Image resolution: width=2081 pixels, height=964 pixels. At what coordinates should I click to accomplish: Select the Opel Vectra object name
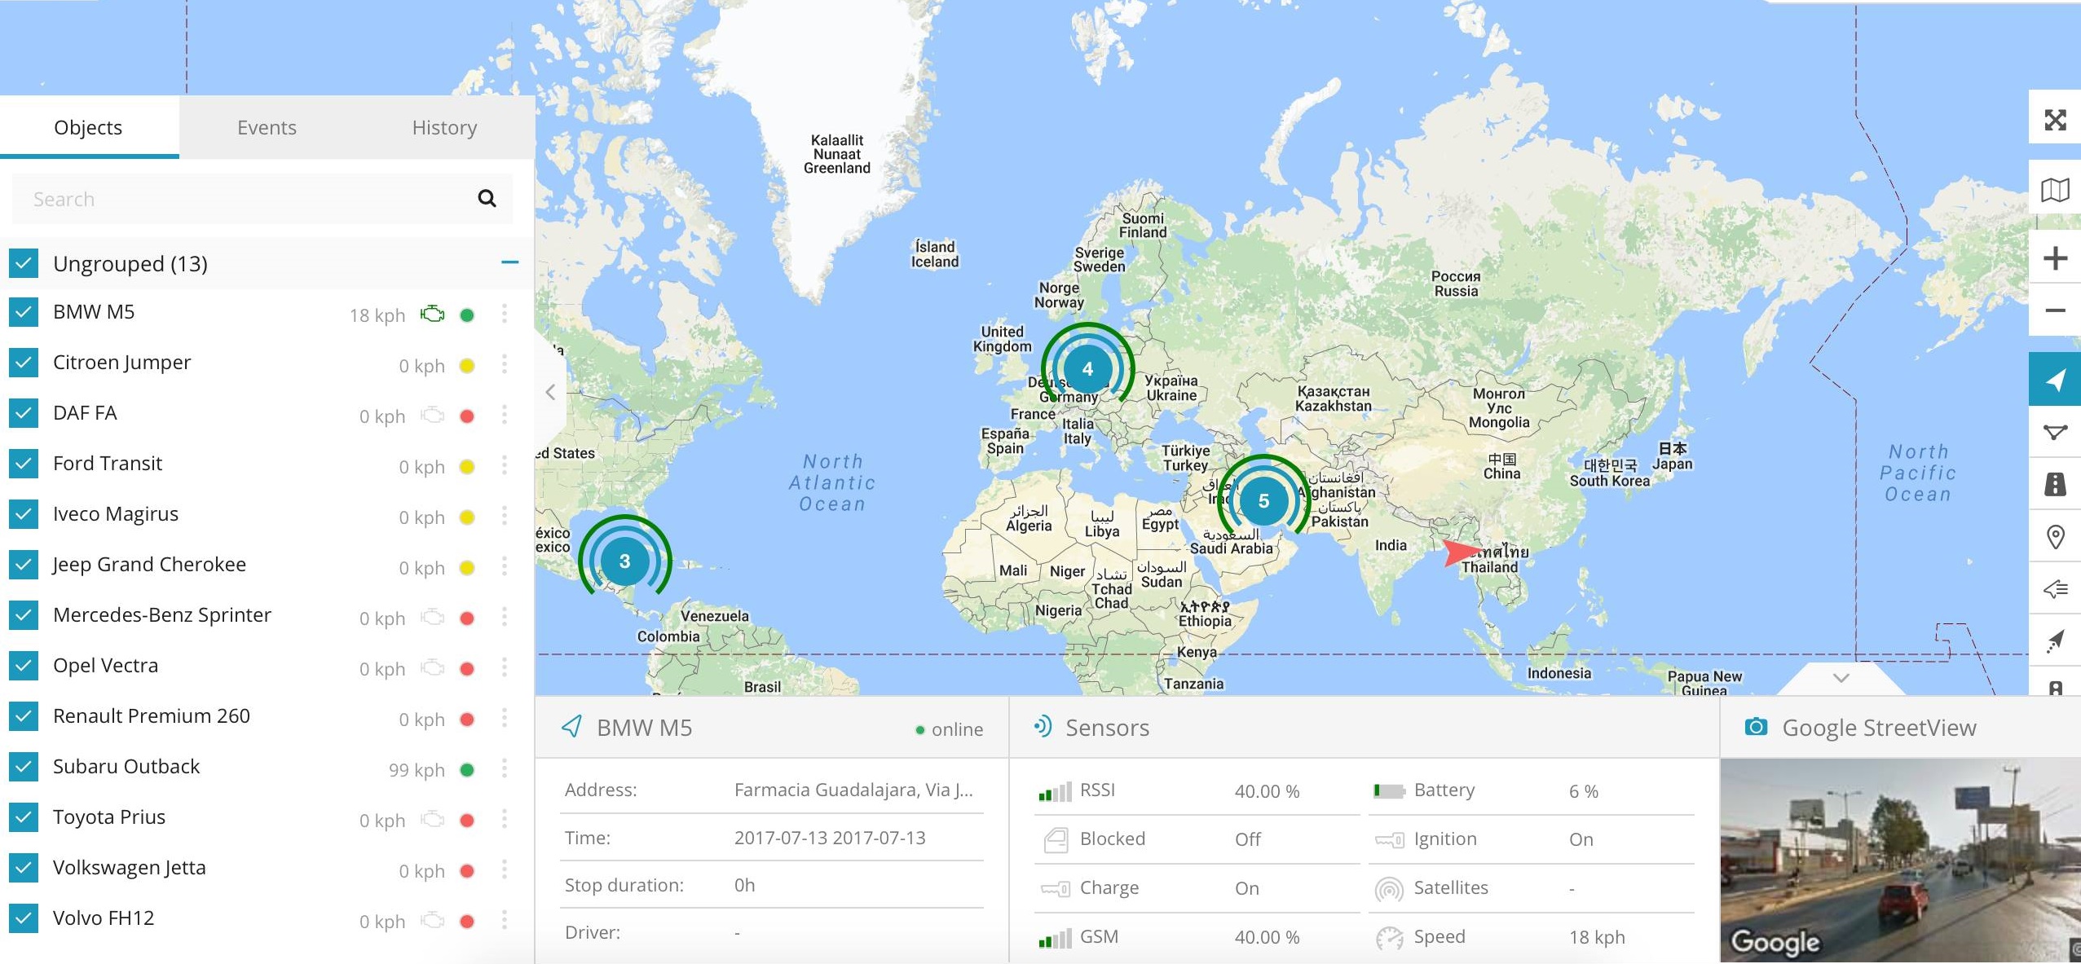pyautogui.click(x=105, y=665)
